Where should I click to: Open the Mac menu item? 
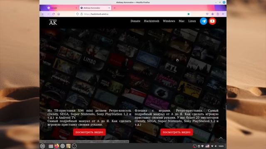pos(182,21)
